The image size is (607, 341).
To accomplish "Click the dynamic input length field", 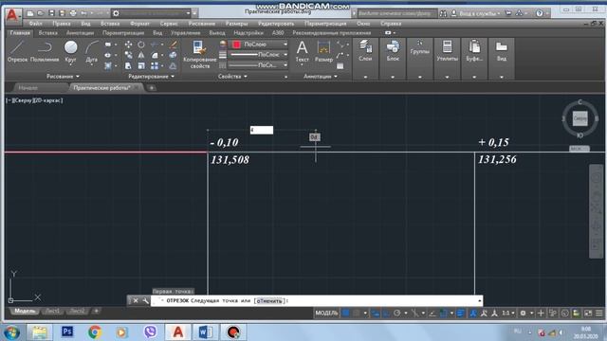I will tap(262, 130).
